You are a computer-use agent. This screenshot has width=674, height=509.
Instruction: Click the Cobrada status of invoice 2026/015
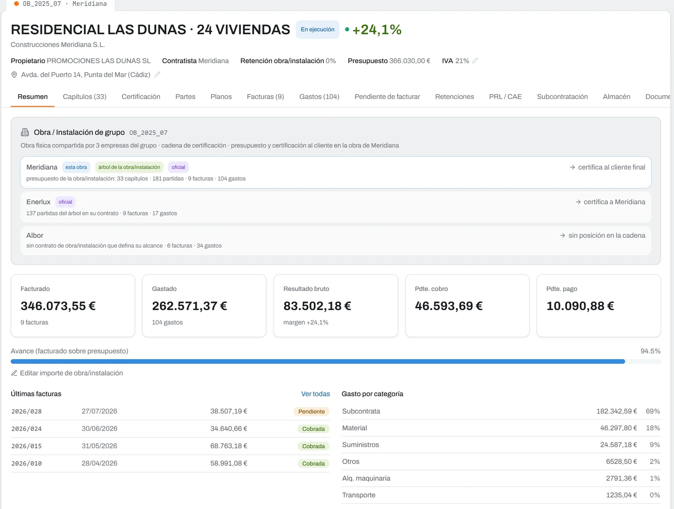point(313,446)
